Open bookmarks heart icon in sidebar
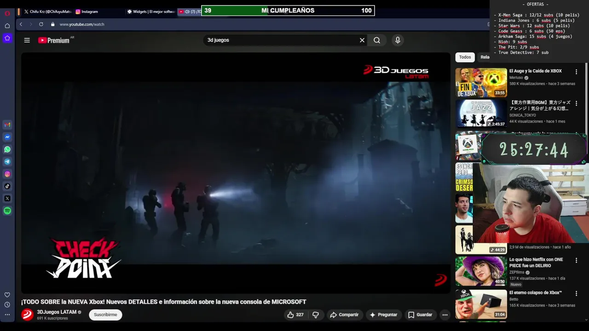589x331 pixels. 7,295
